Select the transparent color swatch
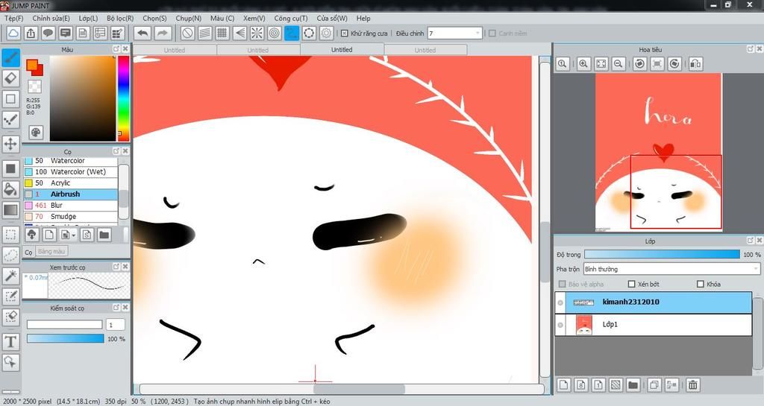 click(x=34, y=86)
